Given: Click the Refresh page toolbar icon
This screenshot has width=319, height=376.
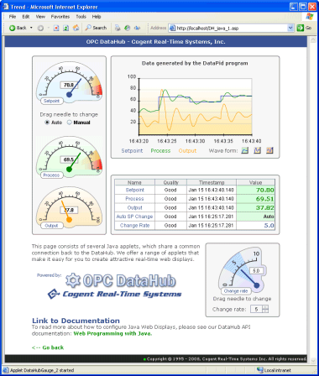Looking at the screenshot, I should tap(65, 28).
